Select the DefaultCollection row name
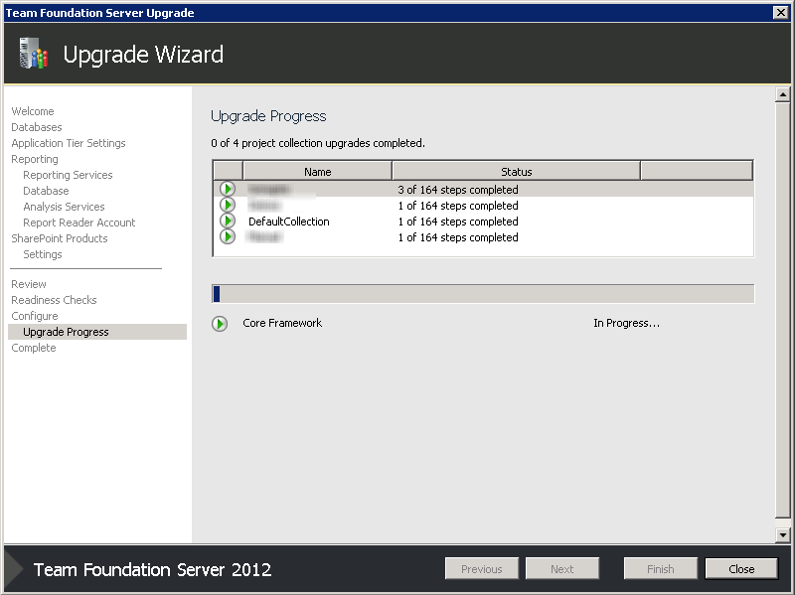 click(x=288, y=222)
